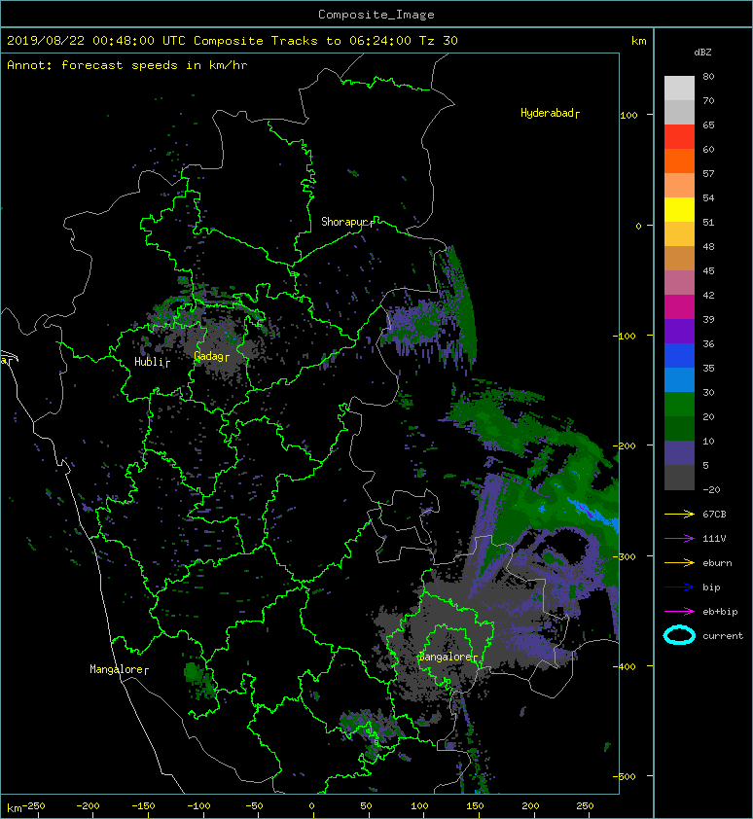Click the magenta 42 dBZ color swatch
The image size is (753, 819).
pos(679,306)
